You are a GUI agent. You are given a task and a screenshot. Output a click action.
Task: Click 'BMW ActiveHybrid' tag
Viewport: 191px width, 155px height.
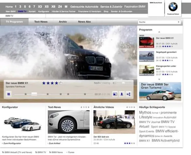[166, 141]
